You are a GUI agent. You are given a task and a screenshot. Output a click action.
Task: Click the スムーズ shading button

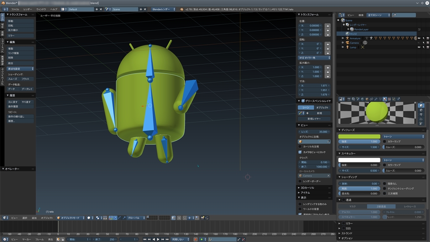pos(13,79)
